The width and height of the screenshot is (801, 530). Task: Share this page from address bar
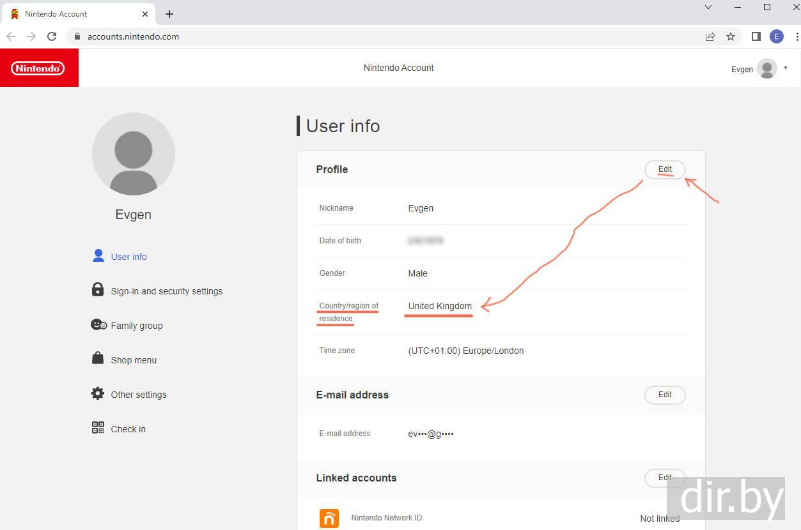pyautogui.click(x=710, y=36)
